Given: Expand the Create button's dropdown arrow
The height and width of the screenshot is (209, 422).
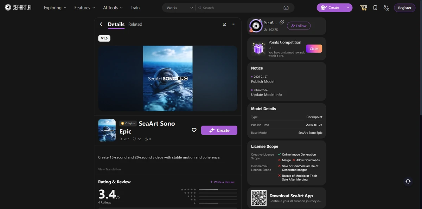Looking at the screenshot, I should [348, 7].
